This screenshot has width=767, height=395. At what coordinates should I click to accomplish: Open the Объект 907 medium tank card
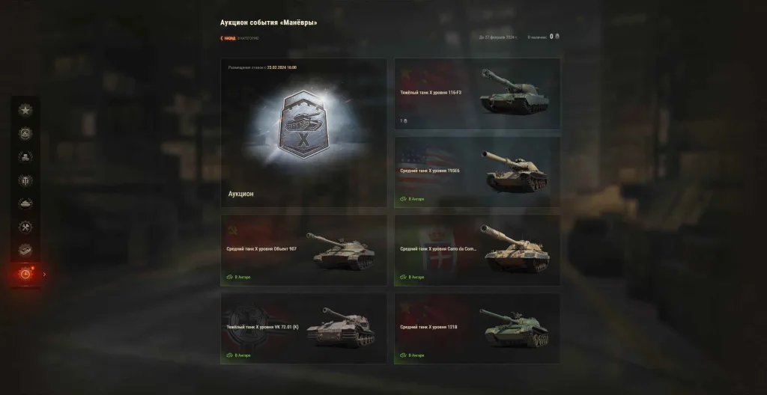click(x=304, y=251)
